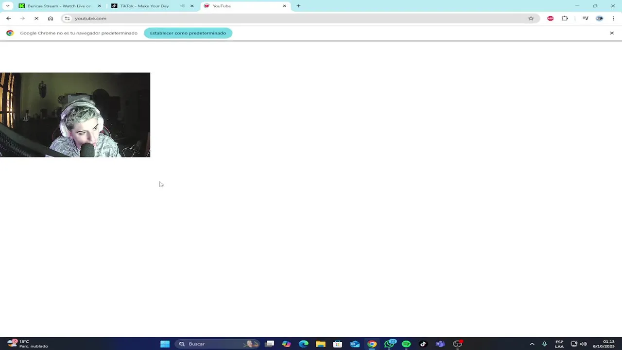This screenshot has width=622, height=350.
Task: Open the tab search dropdown arrow
Action: [x=8, y=6]
